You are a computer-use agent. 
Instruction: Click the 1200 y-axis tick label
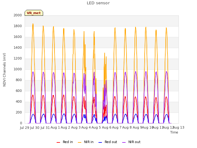coord(18,58)
